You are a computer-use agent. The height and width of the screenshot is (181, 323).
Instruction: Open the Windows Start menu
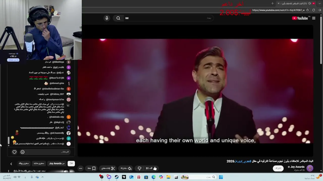[x=221, y=177]
